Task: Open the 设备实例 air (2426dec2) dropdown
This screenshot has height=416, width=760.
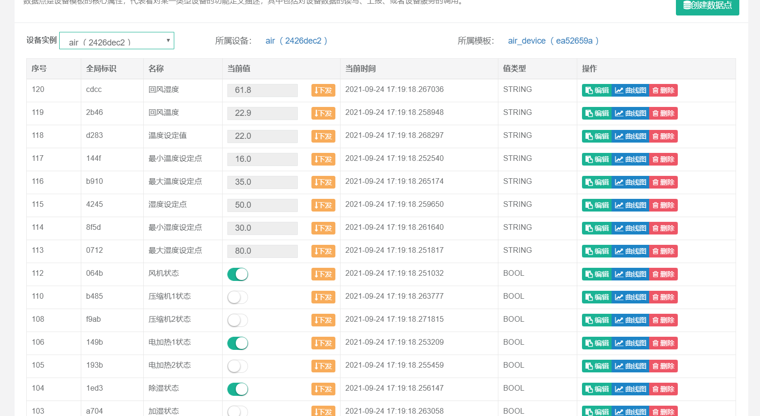Action: [x=116, y=41]
